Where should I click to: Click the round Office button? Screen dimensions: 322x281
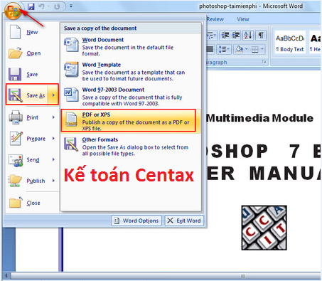pyautogui.click(x=13, y=11)
